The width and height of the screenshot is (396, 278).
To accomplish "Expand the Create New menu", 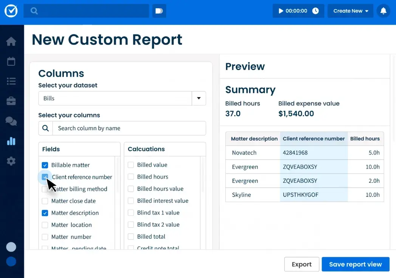I will coord(350,11).
